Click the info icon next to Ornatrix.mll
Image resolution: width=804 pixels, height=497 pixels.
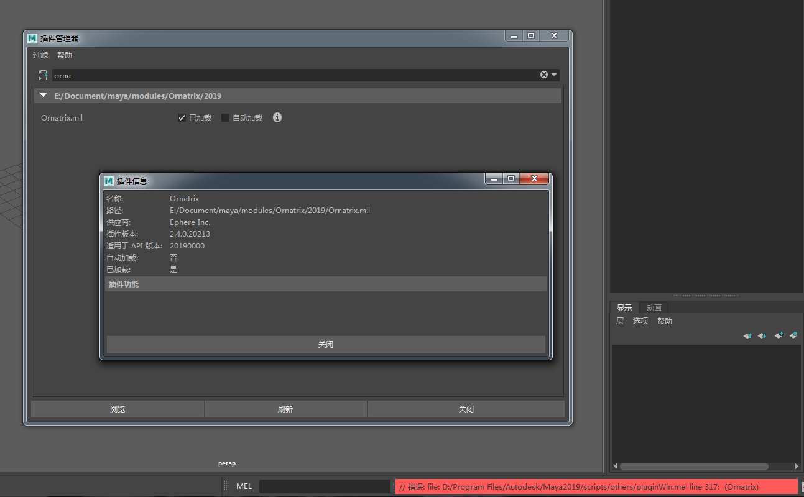tap(277, 117)
